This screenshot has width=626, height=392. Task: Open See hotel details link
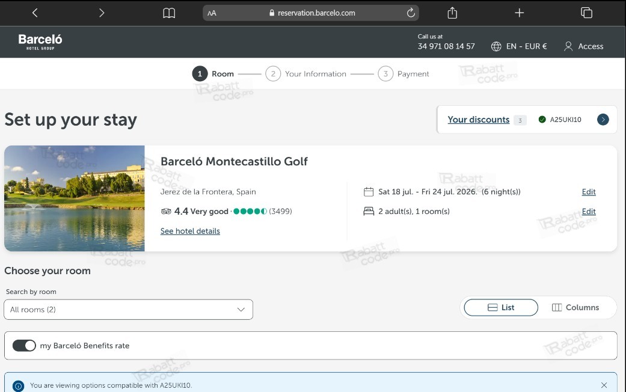click(x=190, y=231)
